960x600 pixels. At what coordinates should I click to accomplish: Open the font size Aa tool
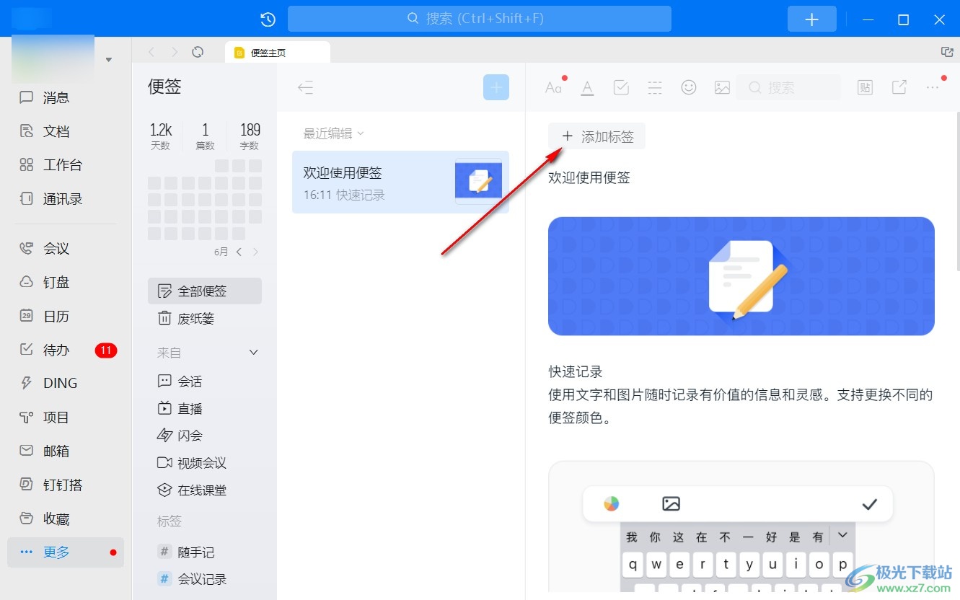pos(553,88)
